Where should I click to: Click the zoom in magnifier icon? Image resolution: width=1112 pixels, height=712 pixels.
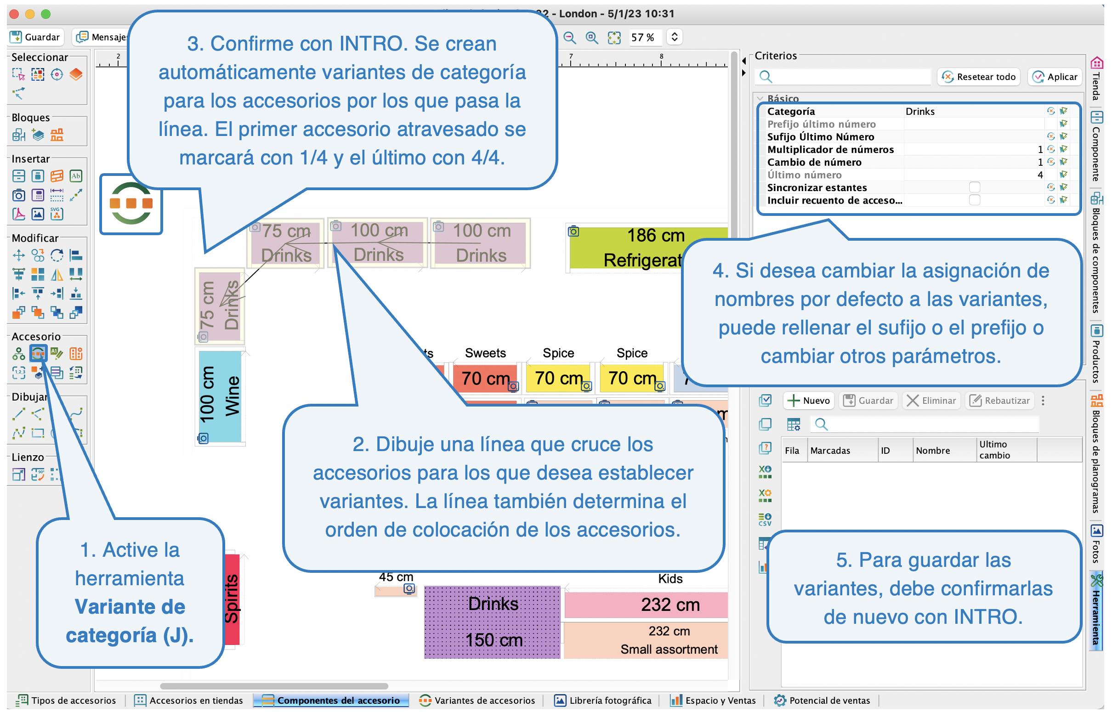pyautogui.click(x=592, y=38)
